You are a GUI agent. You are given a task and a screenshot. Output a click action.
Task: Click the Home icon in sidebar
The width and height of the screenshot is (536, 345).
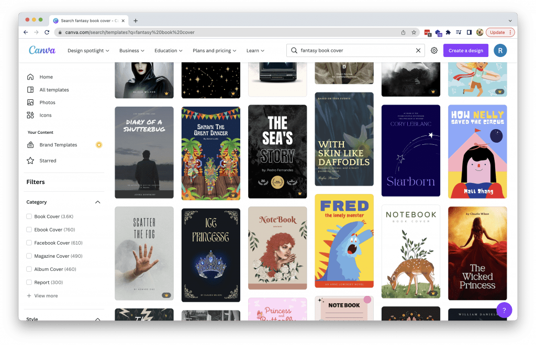coord(30,77)
